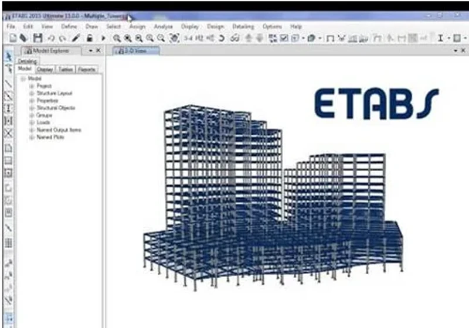469x328 pixels.
Task: Click the Redo arrow icon
Action: tap(63, 38)
